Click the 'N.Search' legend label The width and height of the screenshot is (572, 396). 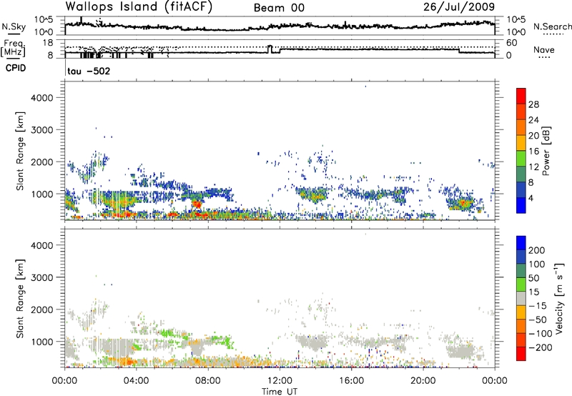pos(552,26)
